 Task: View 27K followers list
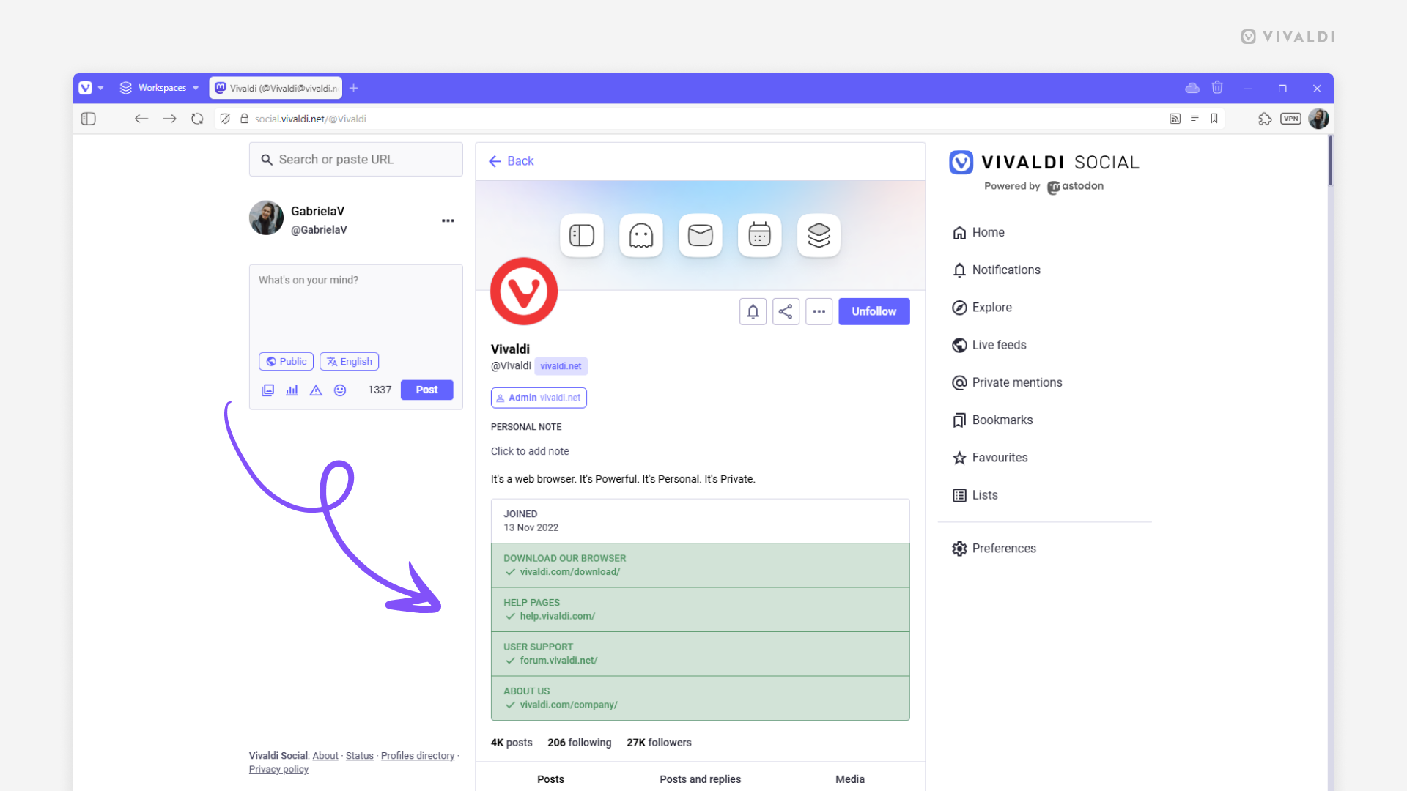pos(659,743)
